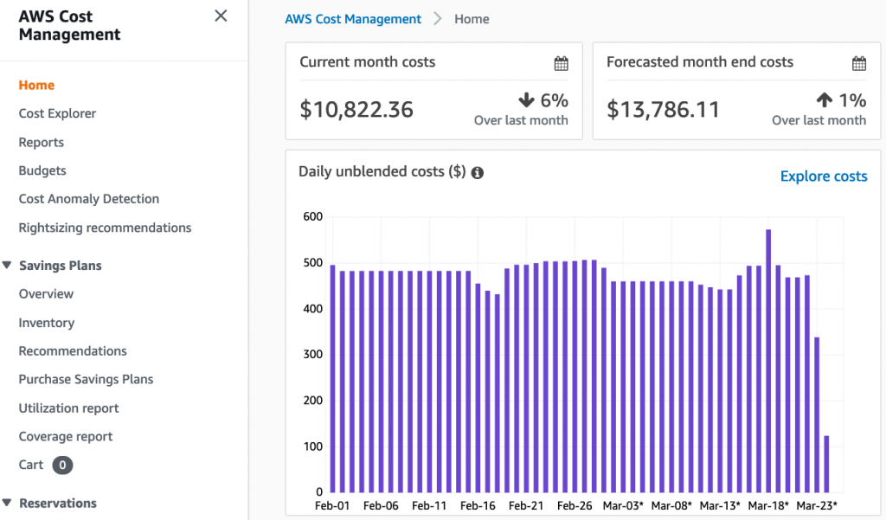Image resolution: width=886 pixels, height=520 pixels.
Task: Collapse the Savings Plans section
Action: (x=8, y=266)
